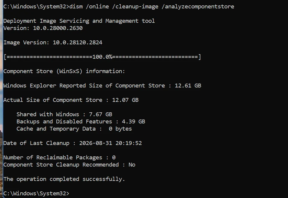Click the 100.0% progress bar line

click(x=102, y=57)
